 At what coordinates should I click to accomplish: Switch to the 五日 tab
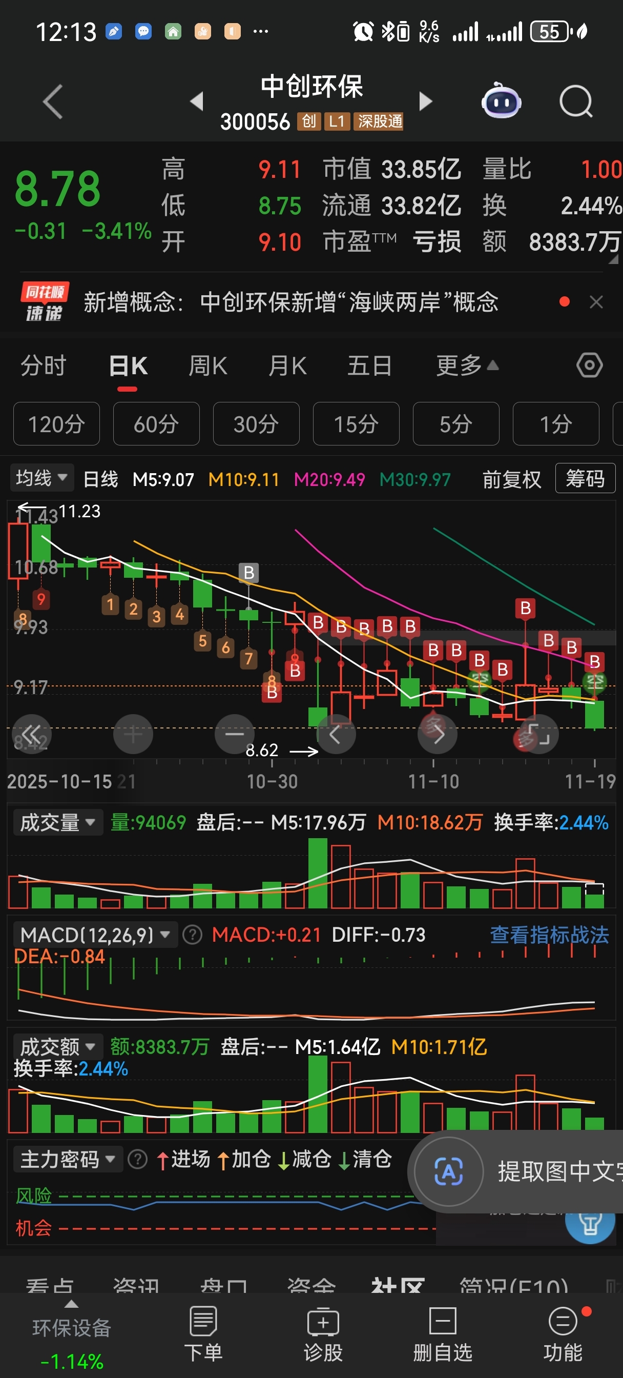point(369,366)
